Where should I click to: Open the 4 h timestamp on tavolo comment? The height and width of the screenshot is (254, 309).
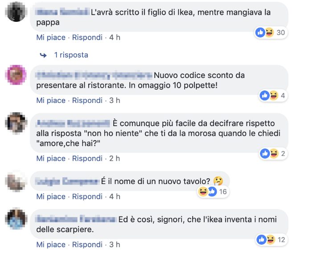(115, 197)
